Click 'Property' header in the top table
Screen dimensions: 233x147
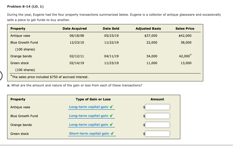(x=18, y=29)
